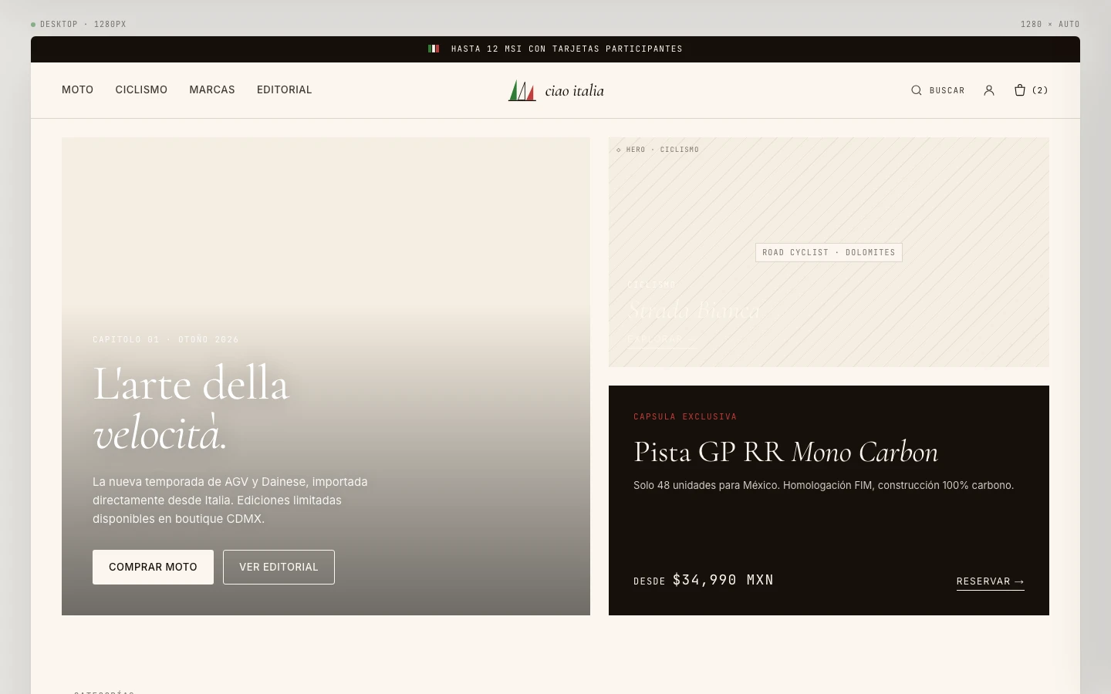Open the Editorial menu
Viewport: 1111px width, 694px height.
coord(285,89)
